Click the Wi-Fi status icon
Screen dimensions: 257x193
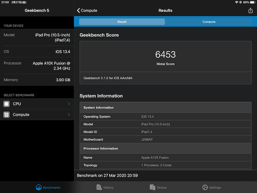pos(236,2)
